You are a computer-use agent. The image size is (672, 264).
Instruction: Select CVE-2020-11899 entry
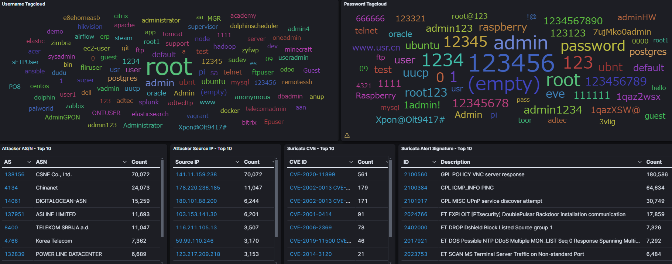click(x=312, y=174)
